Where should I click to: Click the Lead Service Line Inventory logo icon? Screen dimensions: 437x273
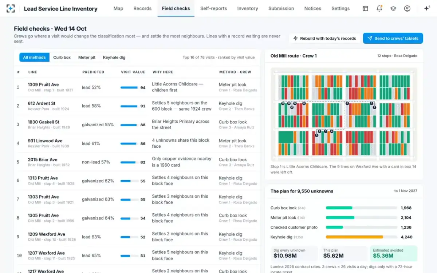point(11,8)
